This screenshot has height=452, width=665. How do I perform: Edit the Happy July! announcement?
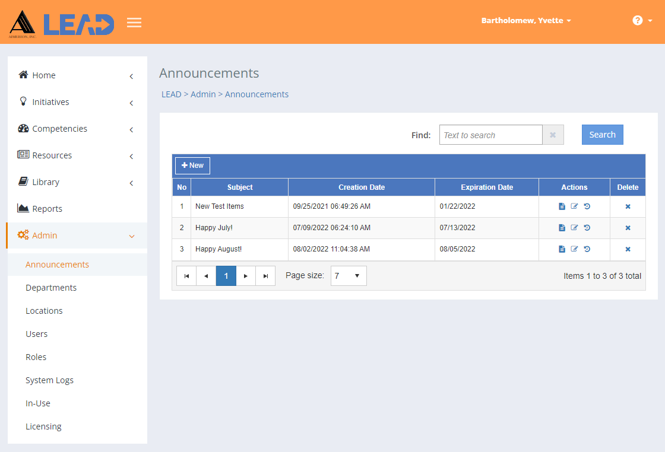[574, 227]
